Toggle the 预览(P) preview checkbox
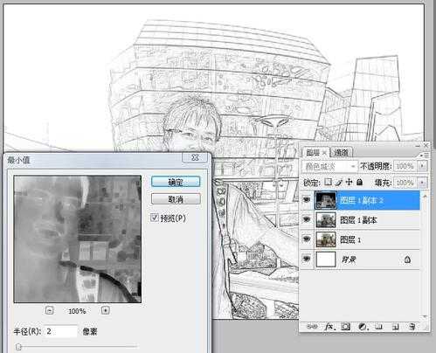The width and height of the screenshot is (436, 353). (x=155, y=218)
